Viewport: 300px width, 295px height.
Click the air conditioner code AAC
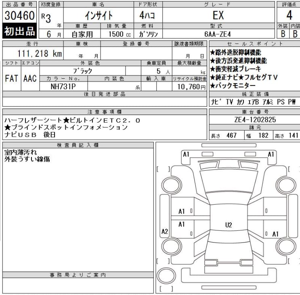[30, 79]
